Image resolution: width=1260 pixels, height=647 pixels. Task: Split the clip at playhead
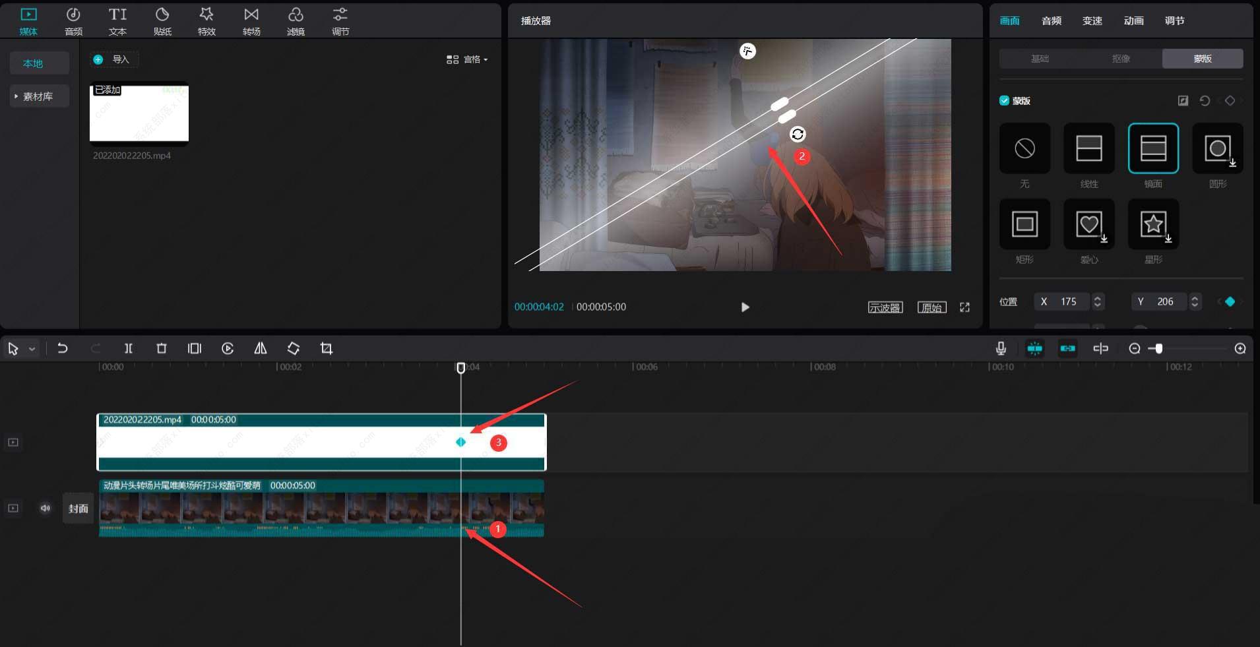(129, 348)
